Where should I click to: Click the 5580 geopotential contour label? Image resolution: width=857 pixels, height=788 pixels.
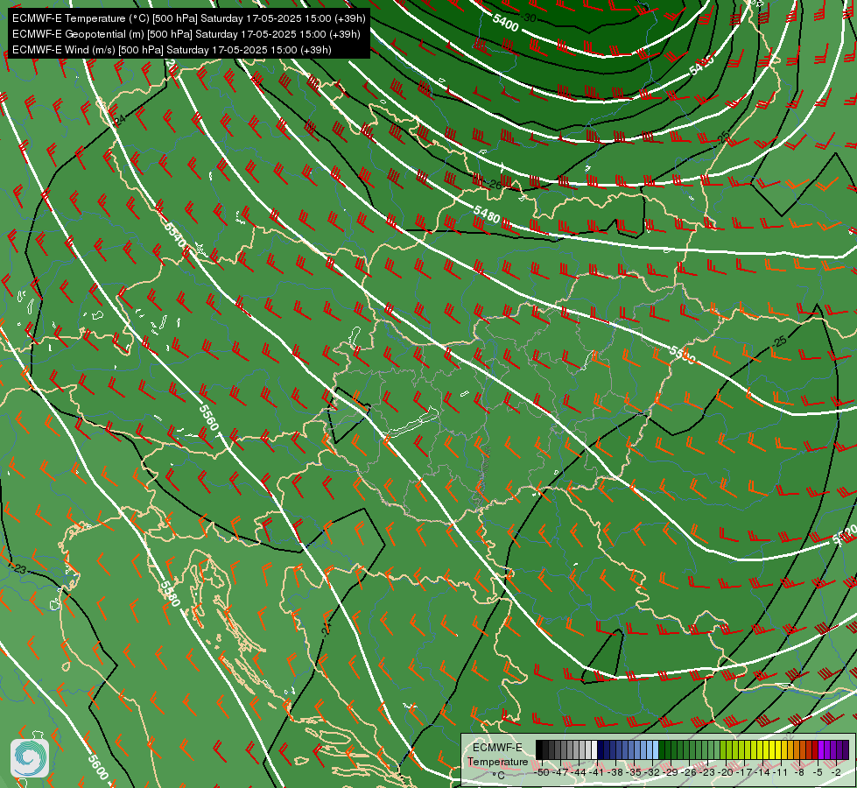click(x=170, y=594)
